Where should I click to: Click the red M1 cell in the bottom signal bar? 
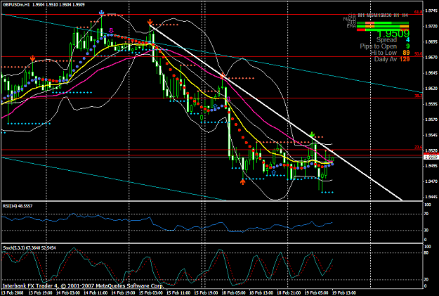[x=361, y=30]
